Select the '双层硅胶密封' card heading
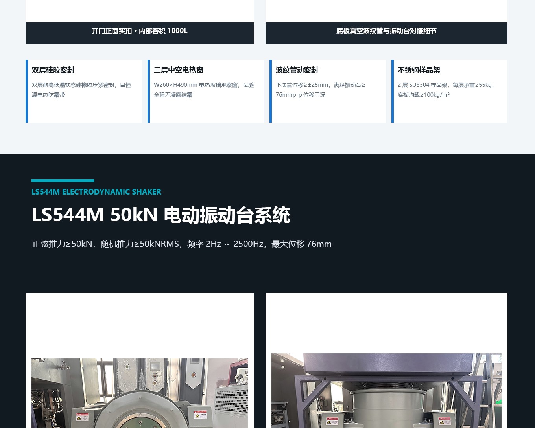The image size is (535, 428). point(53,70)
